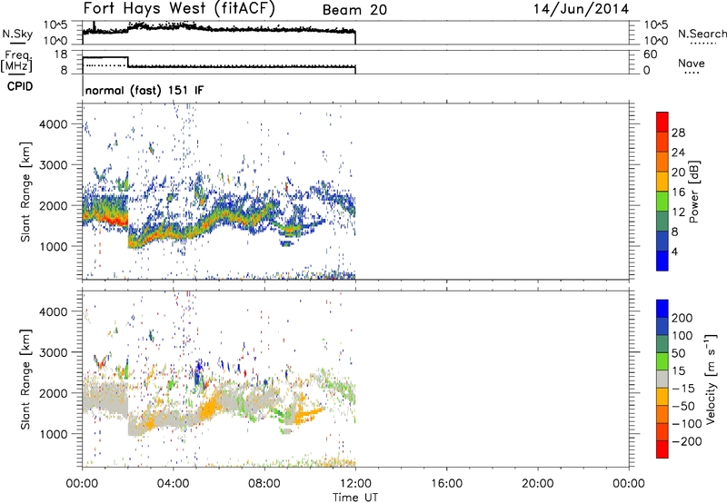Viewport: 727px width, 503px height.
Task: Select the 'Beam 20' label
Action: pos(354,10)
